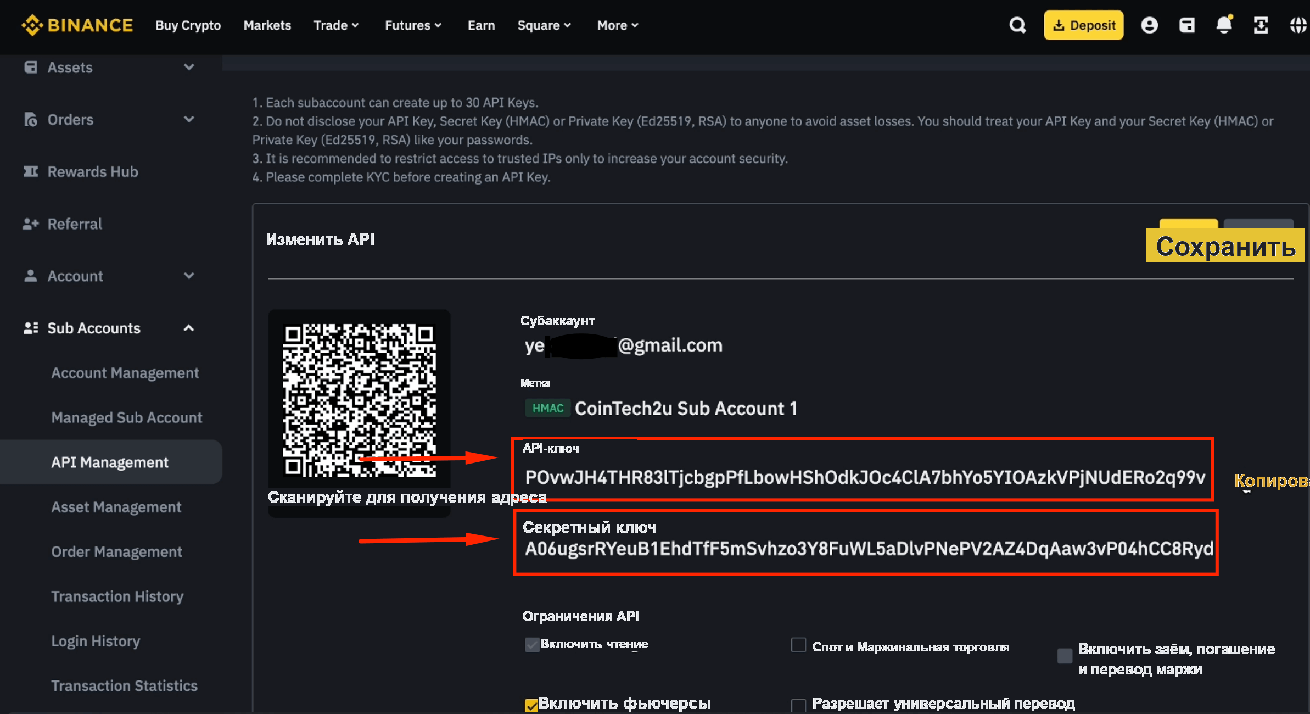The image size is (1310, 714).
Task: Click the QR code image
Action: click(x=359, y=400)
